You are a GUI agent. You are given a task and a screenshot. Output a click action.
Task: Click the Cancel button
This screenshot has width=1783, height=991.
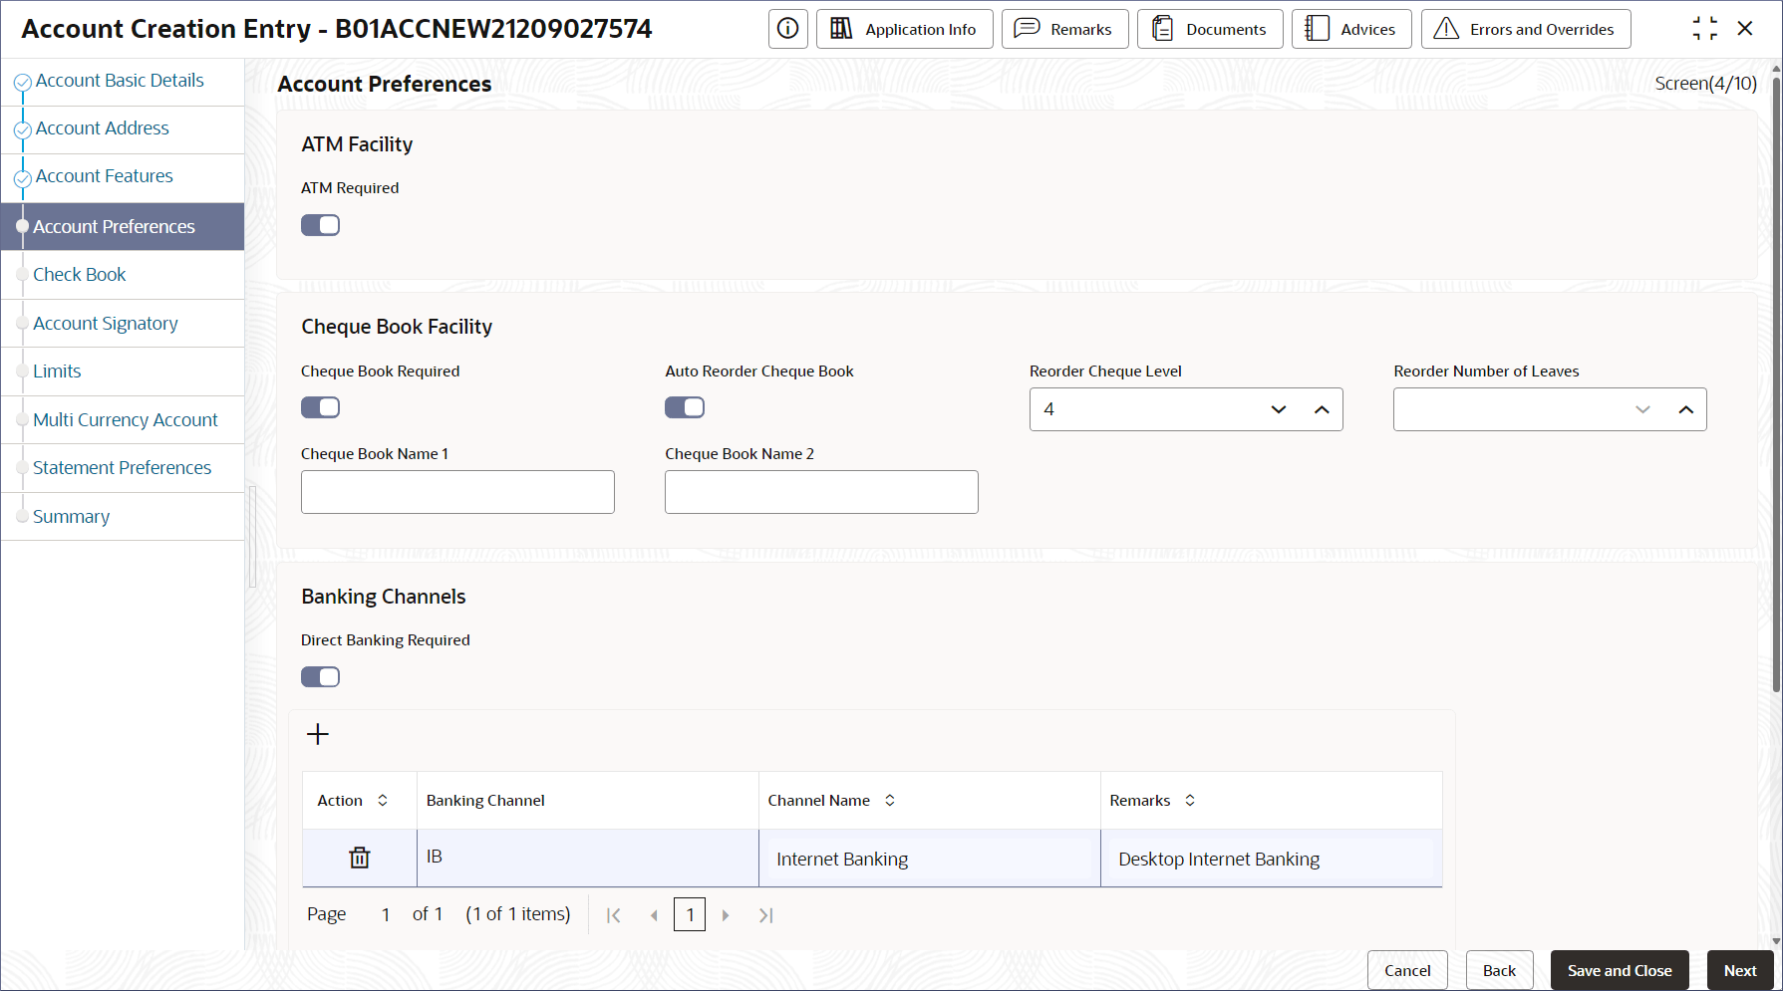tap(1407, 970)
